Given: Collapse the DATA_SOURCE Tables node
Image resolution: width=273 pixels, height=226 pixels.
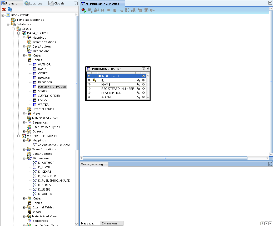Looking at the screenshot, I should coord(24,60).
